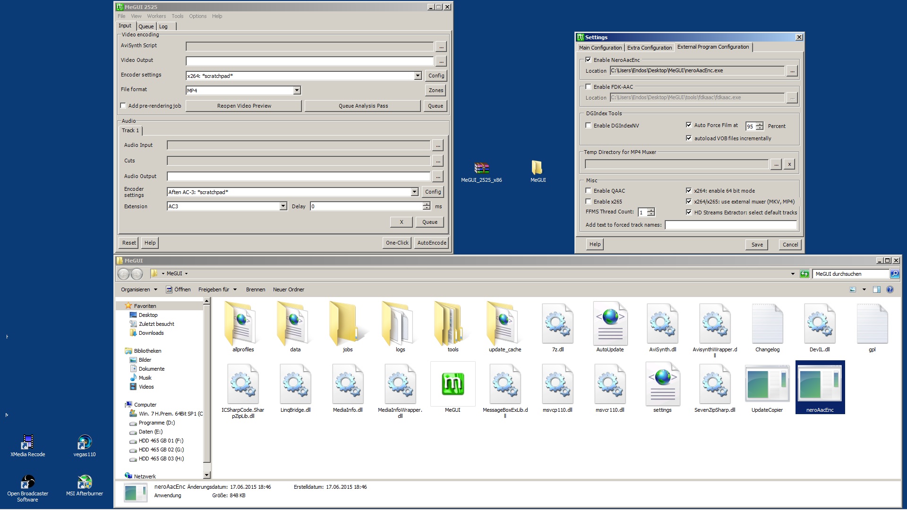Click Save in Settings window

click(x=757, y=245)
